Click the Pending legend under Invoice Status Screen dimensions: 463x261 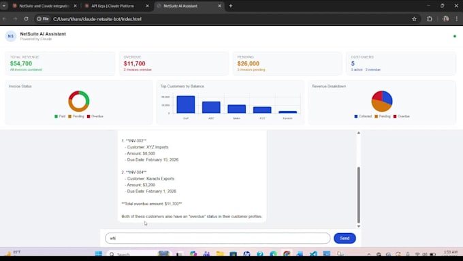click(76, 117)
